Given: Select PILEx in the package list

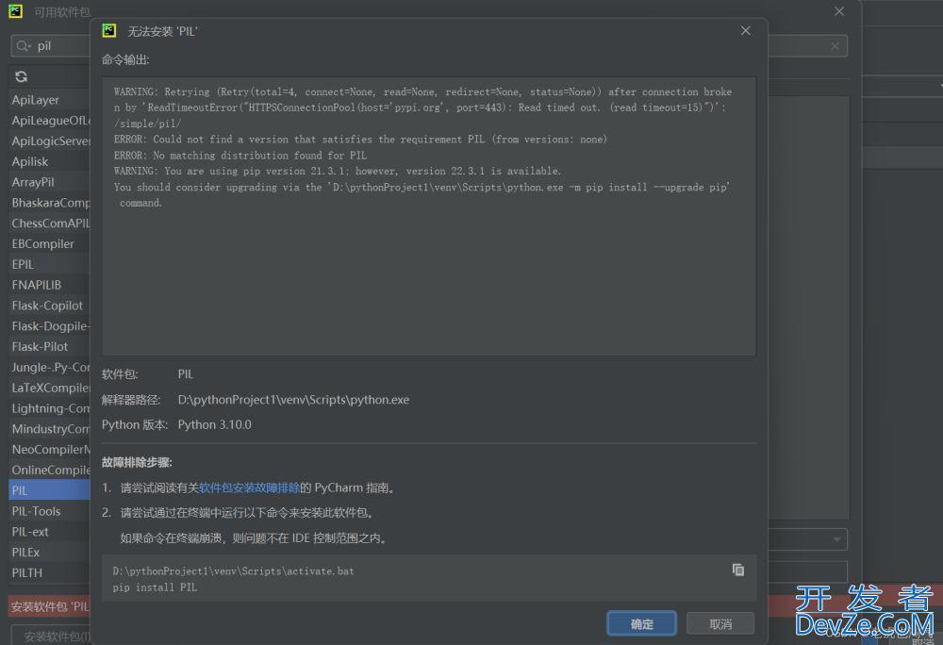Looking at the screenshot, I should pyautogui.click(x=49, y=552).
